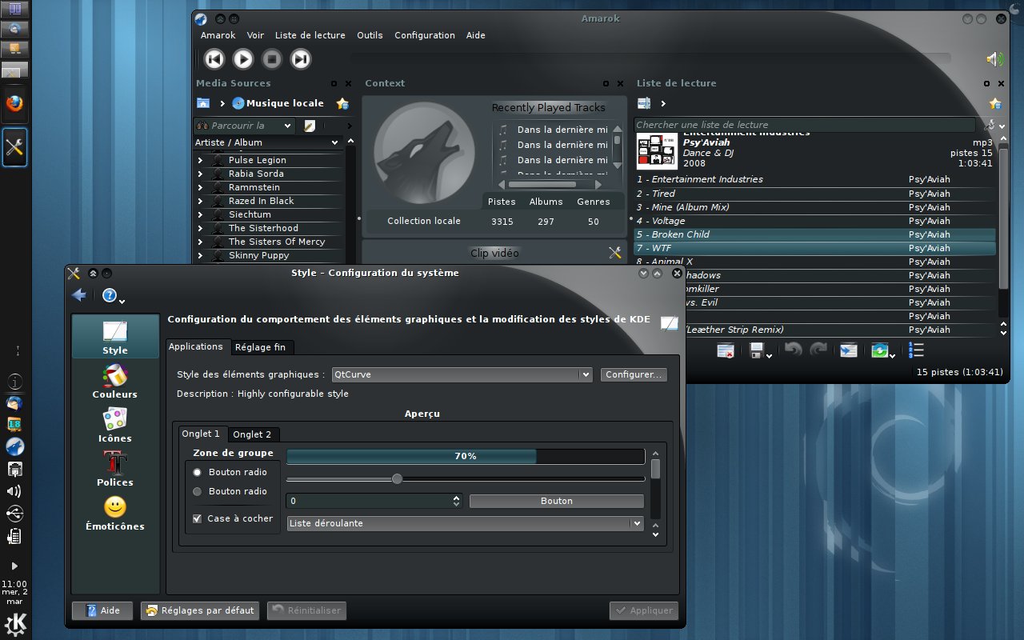Switch to the Onglet 2 preview tab
Image resolution: width=1024 pixels, height=640 pixels.
(x=252, y=434)
